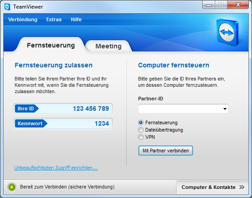Click the Kennwort label tag
252x198 pixels.
click(x=31, y=123)
